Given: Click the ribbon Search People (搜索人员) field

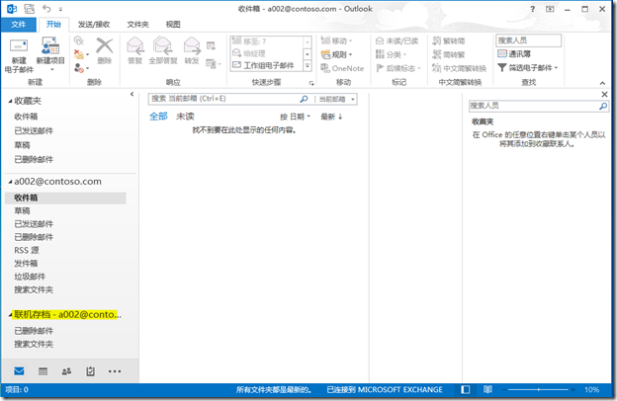Looking at the screenshot, I should pos(528,40).
